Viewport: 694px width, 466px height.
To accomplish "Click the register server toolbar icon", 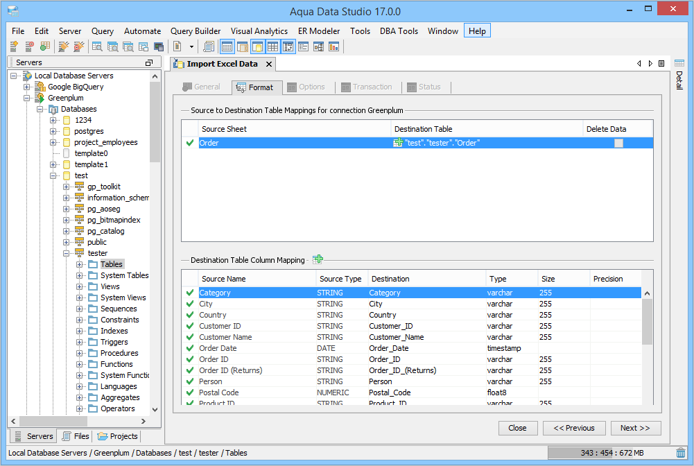I will tap(14, 46).
